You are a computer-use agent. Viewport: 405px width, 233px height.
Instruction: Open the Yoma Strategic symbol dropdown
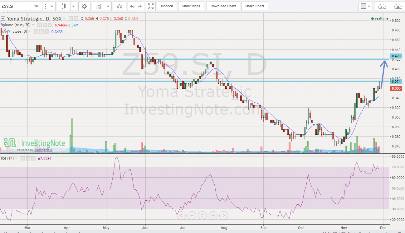click(x=64, y=19)
